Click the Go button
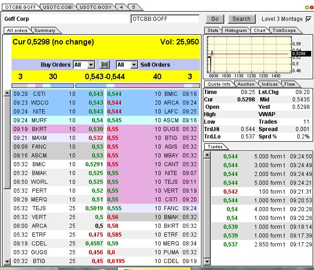This screenshot has width=314, height=270. click(x=215, y=19)
